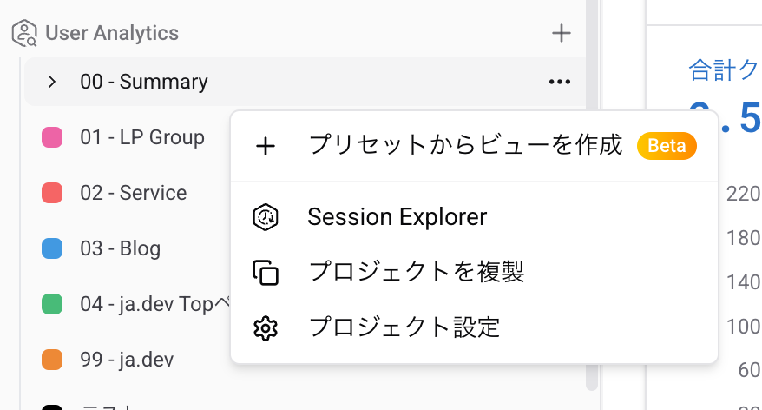Click the green swatch for 04 - ja.dev Top
The height and width of the screenshot is (410, 762).
pos(52,304)
